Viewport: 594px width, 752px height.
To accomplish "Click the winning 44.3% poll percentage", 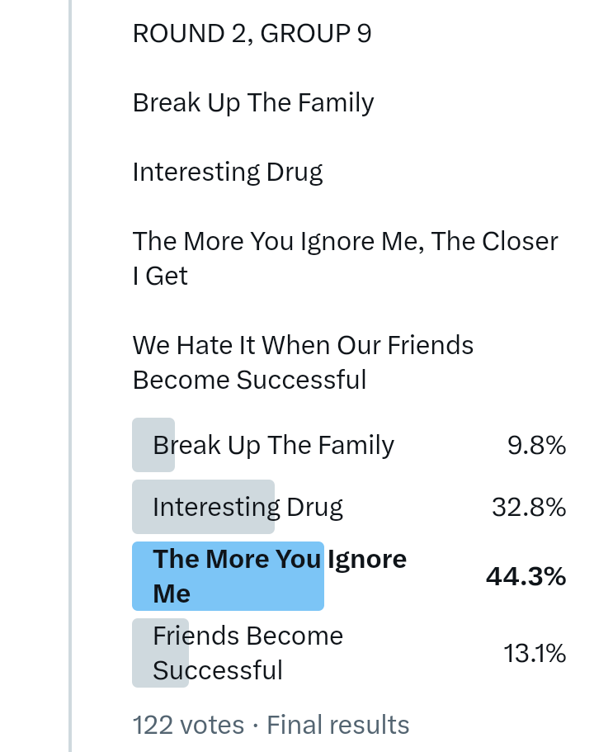I will (526, 576).
